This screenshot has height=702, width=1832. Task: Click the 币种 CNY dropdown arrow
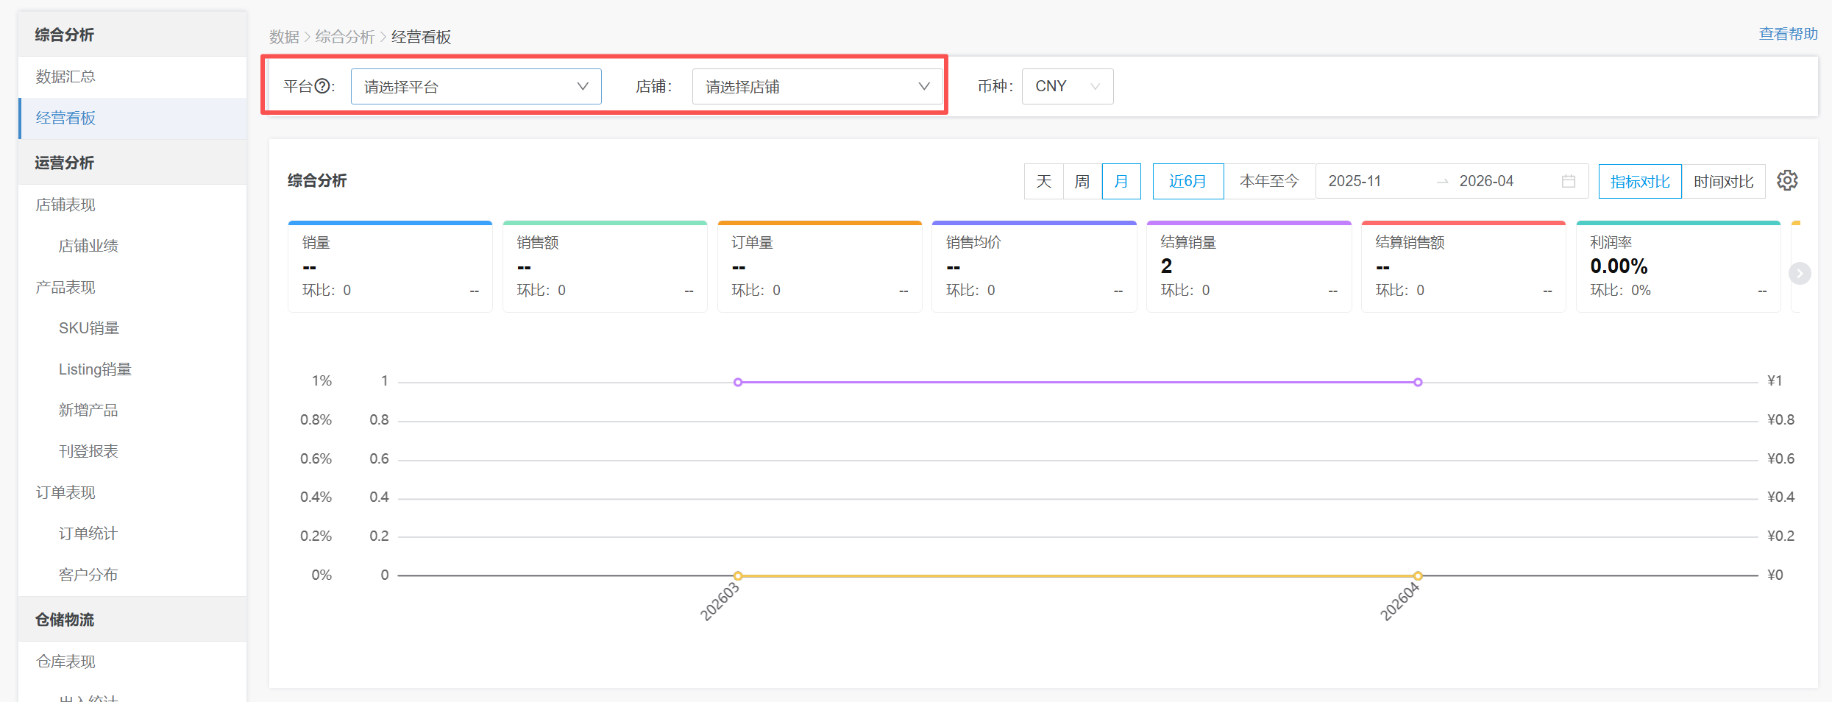(1095, 87)
